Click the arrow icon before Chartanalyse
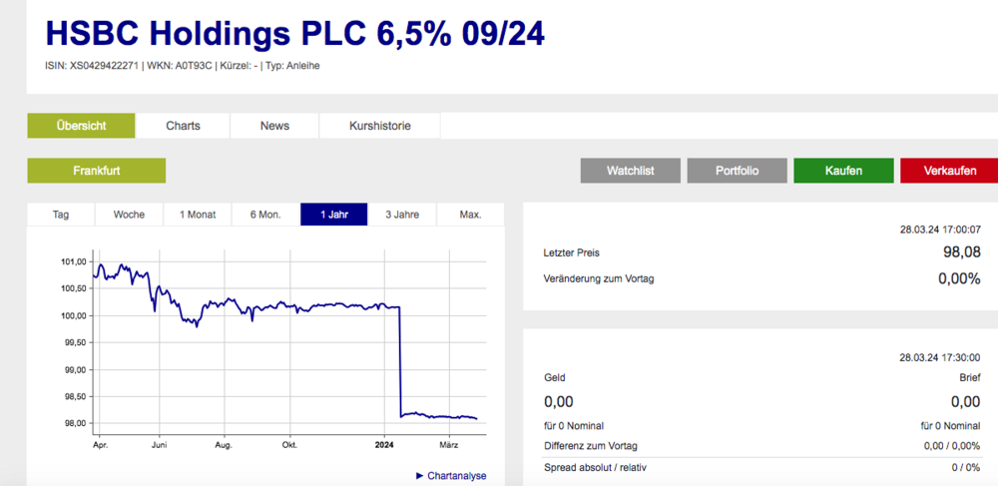Image resolution: width=998 pixels, height=486 pixels. (419, 476)
